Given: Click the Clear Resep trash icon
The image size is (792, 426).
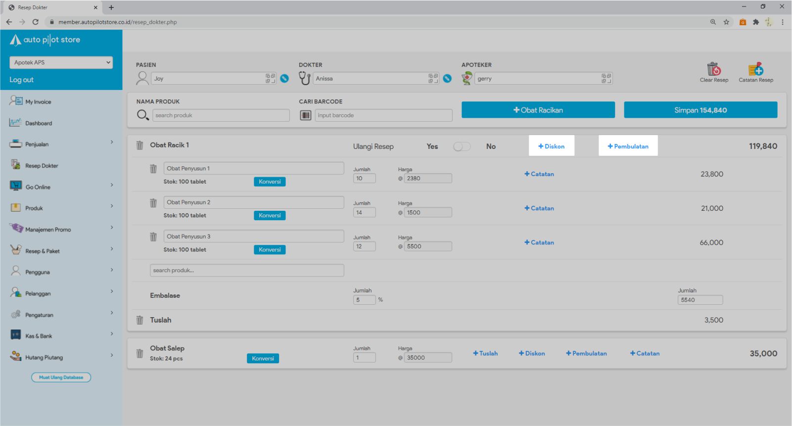Looking at the screenshot, I should [x=713, y=69].
